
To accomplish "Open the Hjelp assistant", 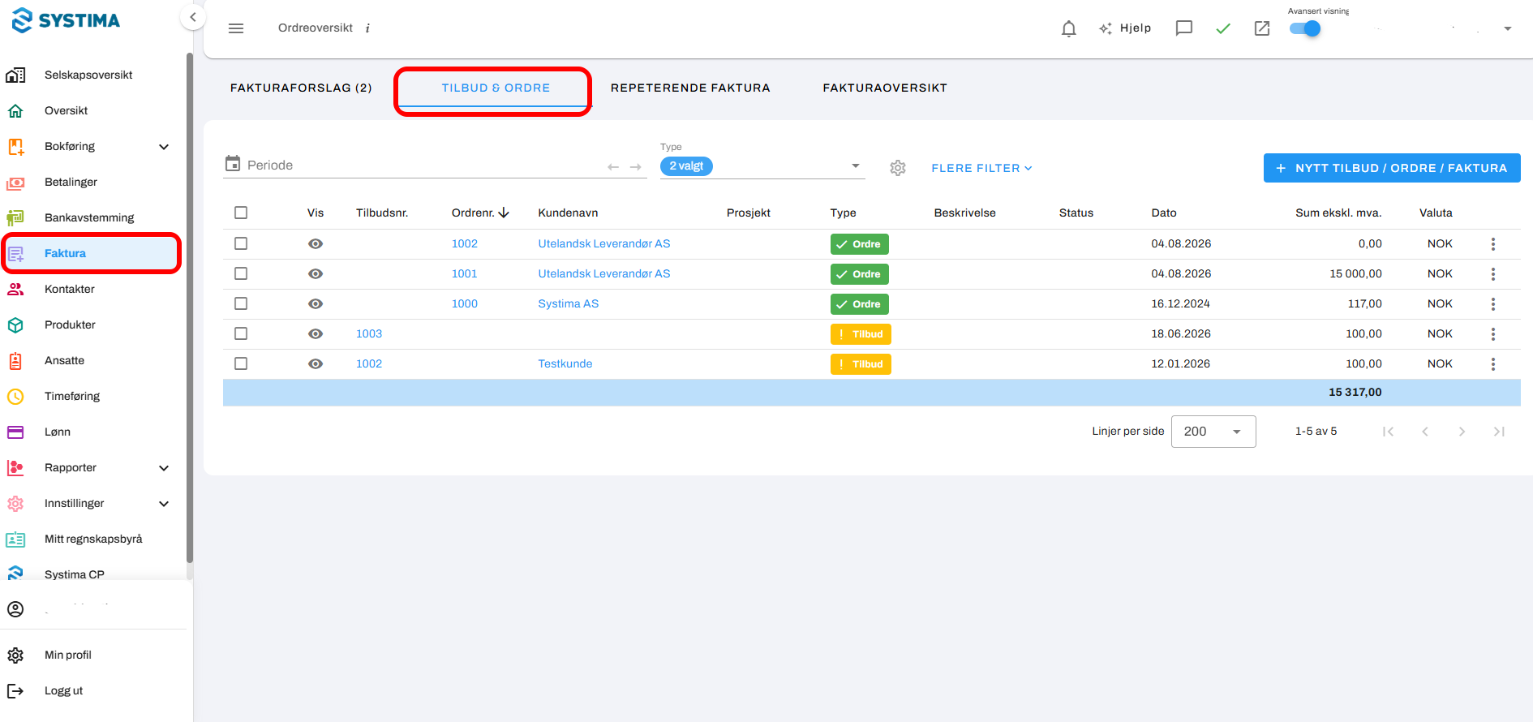I will click(1125, 28).
